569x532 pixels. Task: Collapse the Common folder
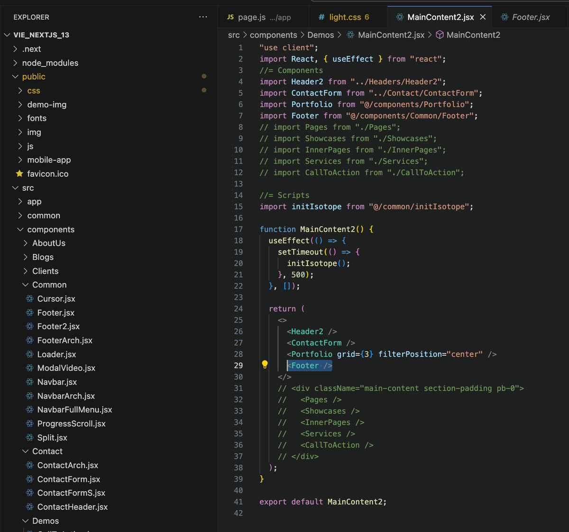click(26, 285)
